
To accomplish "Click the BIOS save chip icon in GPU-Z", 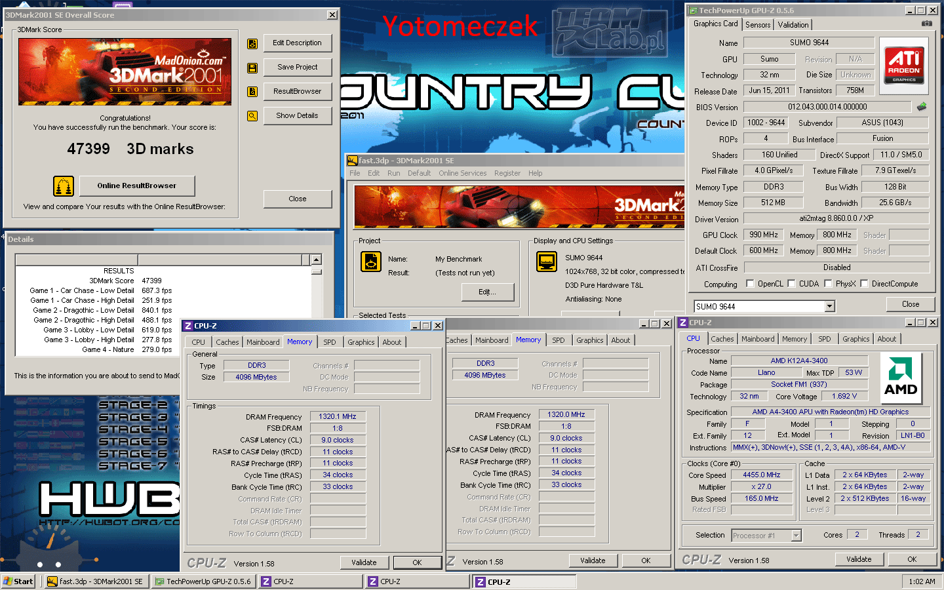I will pyautogui.click(x=922, y=106).
